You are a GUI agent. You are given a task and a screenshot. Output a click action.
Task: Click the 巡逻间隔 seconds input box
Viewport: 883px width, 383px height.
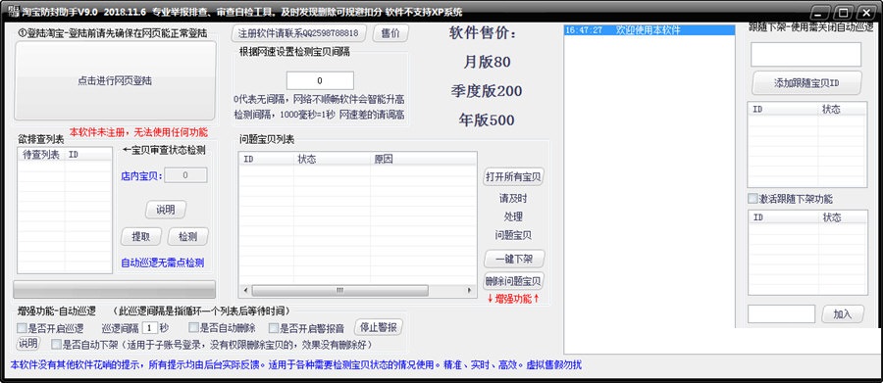[149, 328]
